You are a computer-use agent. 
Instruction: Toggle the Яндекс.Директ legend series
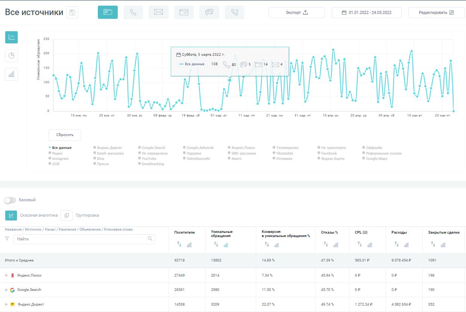click(x=108, y=148)
